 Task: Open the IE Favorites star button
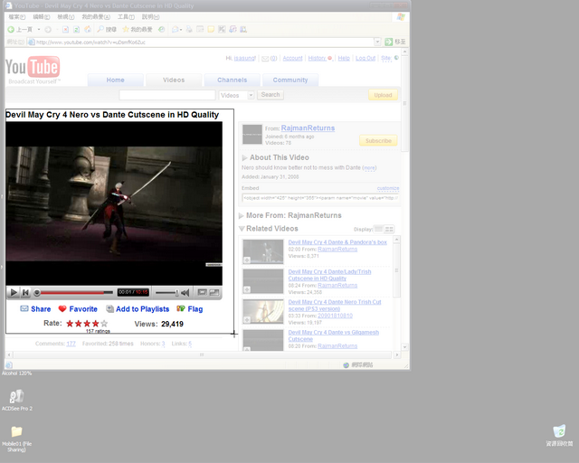(137, 30)
